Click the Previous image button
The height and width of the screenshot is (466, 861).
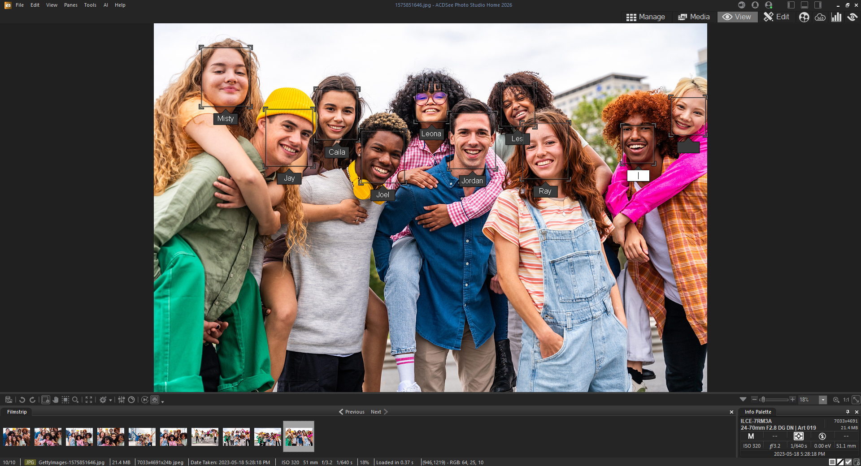[x=352, y=412]
